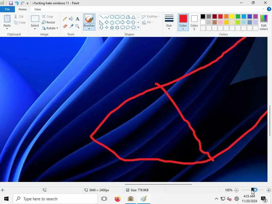Select the Fill with color bucket tool

tap(71, 19)
